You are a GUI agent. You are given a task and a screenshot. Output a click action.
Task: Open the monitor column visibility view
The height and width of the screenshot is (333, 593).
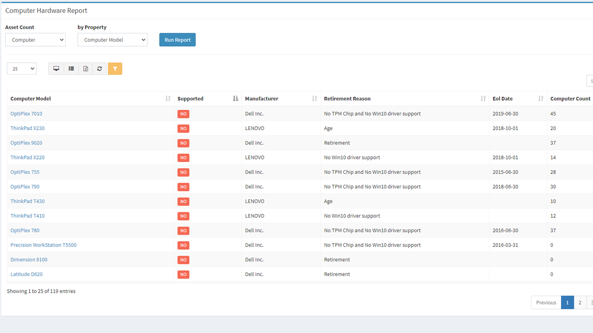(56, 68)
